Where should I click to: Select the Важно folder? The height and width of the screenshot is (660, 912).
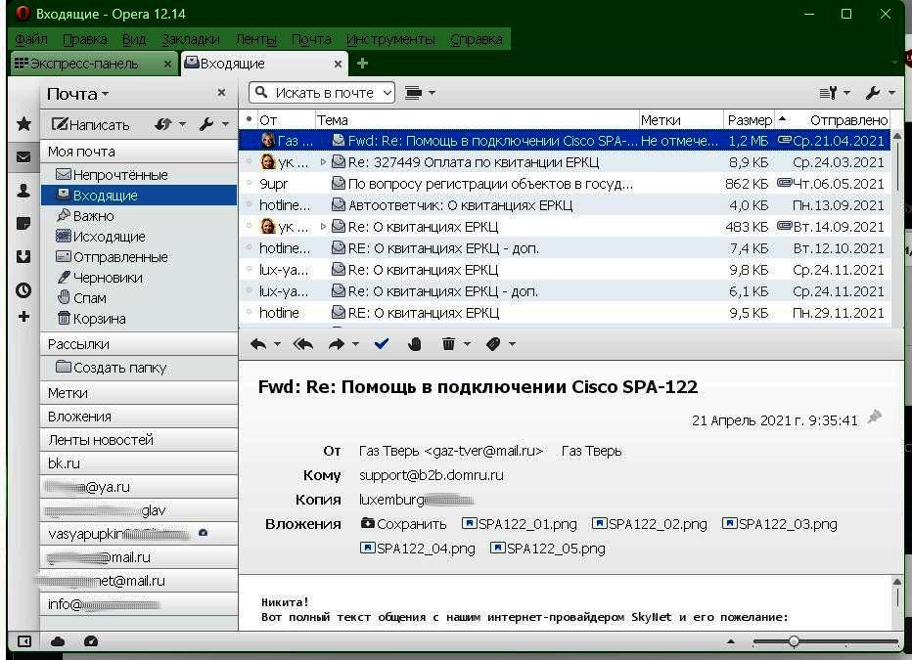139,215
